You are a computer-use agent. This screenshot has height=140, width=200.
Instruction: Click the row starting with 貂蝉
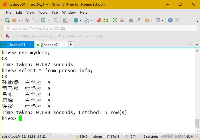pyautogui.click(x=26, y=100)
